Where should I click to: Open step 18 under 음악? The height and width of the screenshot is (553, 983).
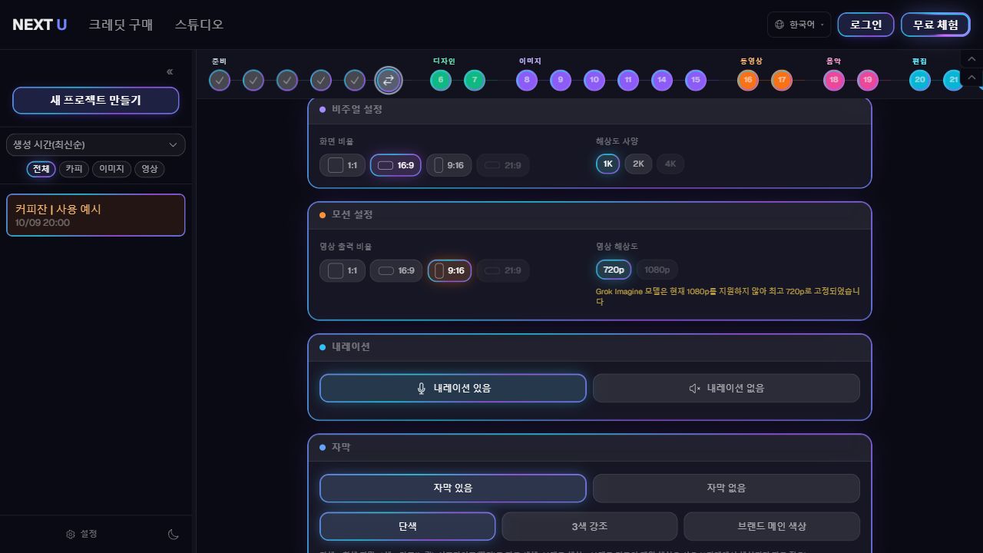834,80
